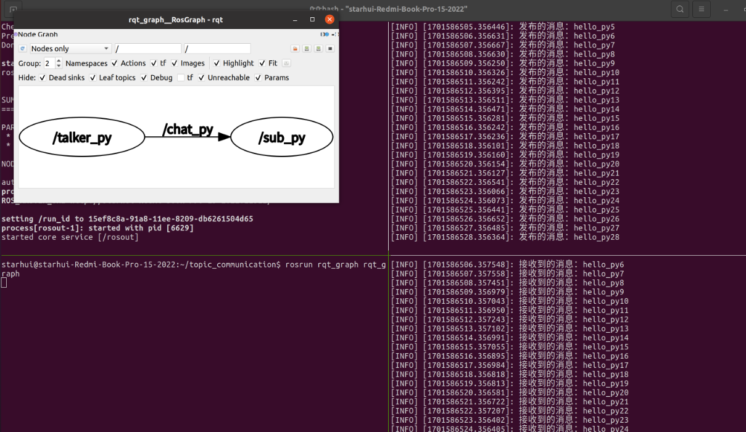Click the published hello_py28 log line
The width and height of the screenshot is (746, 432).
(505, 237)
